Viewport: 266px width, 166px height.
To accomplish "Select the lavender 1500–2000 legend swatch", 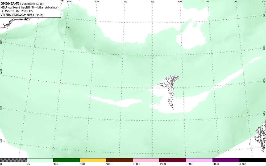I will coord(199,160).
